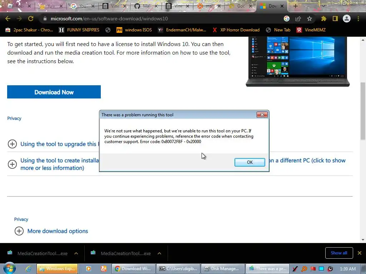Switch to the Roblox tab
This screenshot has height=274, width=366.
(19, 6)
